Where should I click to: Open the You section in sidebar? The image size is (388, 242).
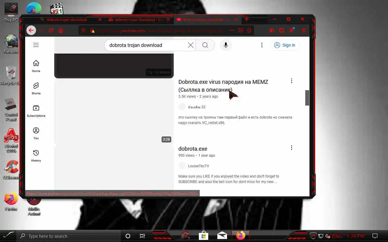(x=36, y=133)
